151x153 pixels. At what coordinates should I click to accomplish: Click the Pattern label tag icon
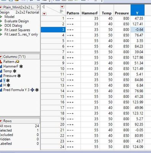pyautogui.click(x=17, y=62)
